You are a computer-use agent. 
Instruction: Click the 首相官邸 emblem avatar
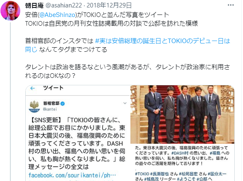34,106
